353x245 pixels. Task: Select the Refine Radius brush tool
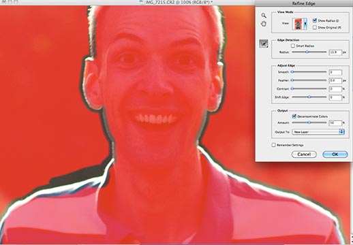tap(264, 44)
